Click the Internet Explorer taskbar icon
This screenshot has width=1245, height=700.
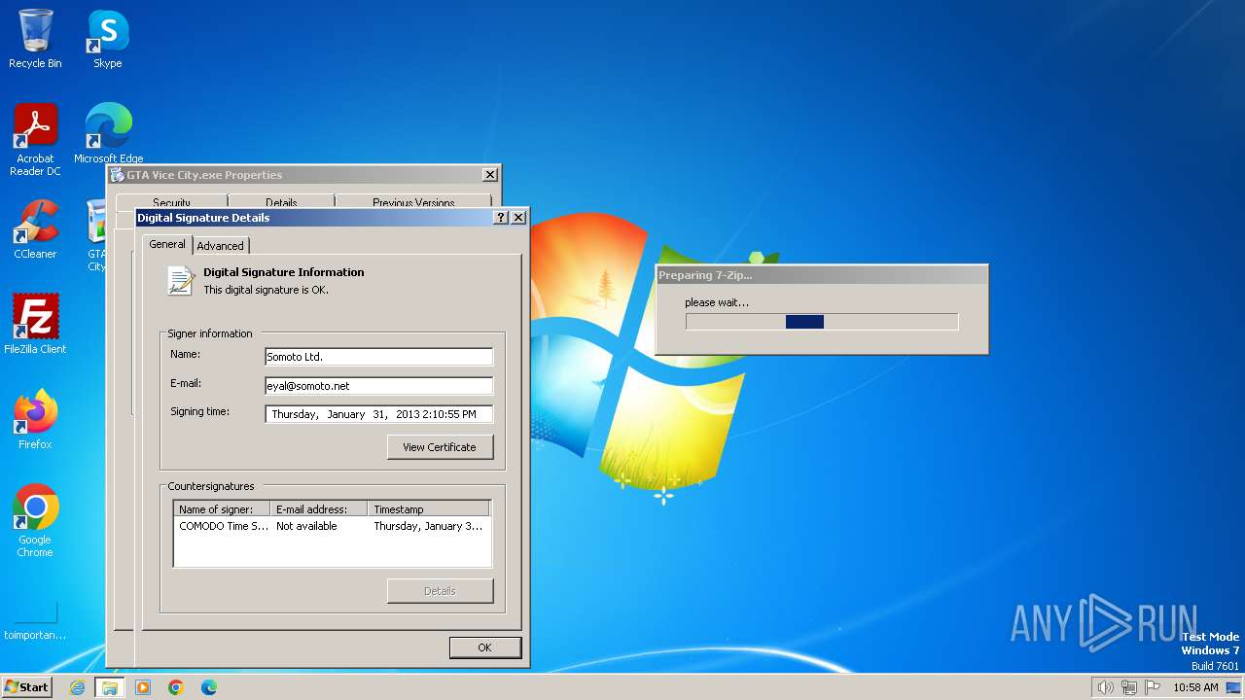coord(78,687)
